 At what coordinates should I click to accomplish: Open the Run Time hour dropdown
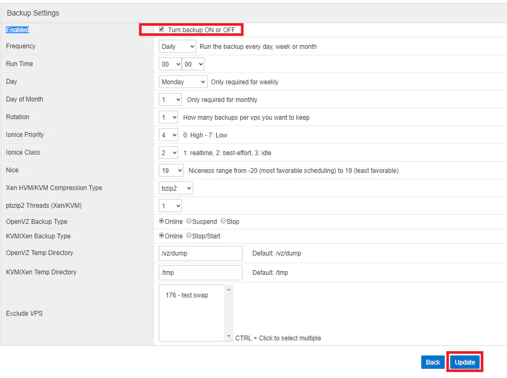click(170, 64)
